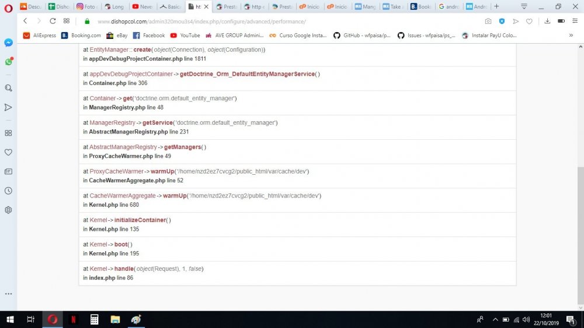Open the Easy Setup menu icon

click(x=575, y=21)
